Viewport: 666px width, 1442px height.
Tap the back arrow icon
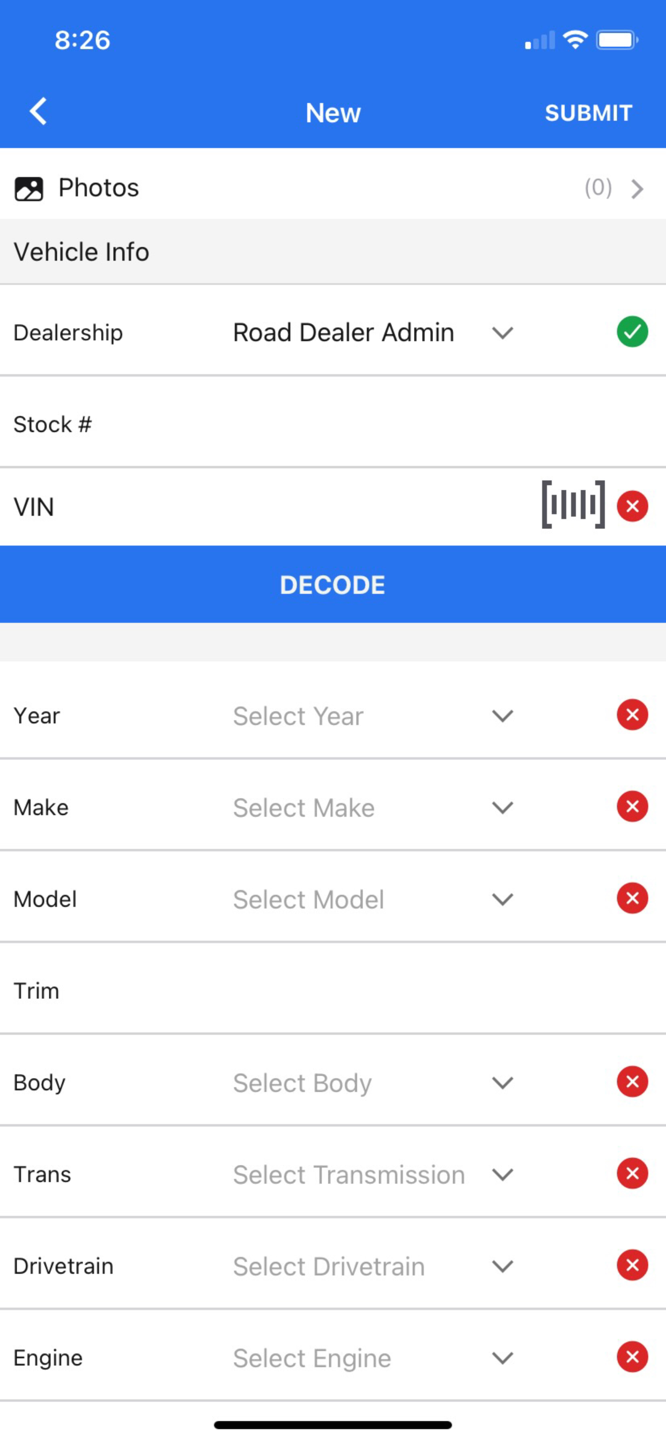pos(38,112)
